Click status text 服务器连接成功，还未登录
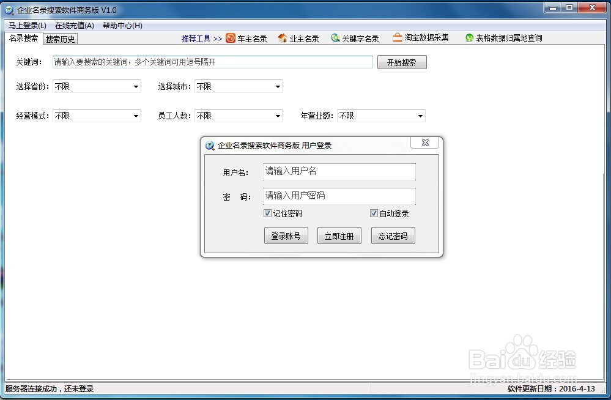 point(50,389)
